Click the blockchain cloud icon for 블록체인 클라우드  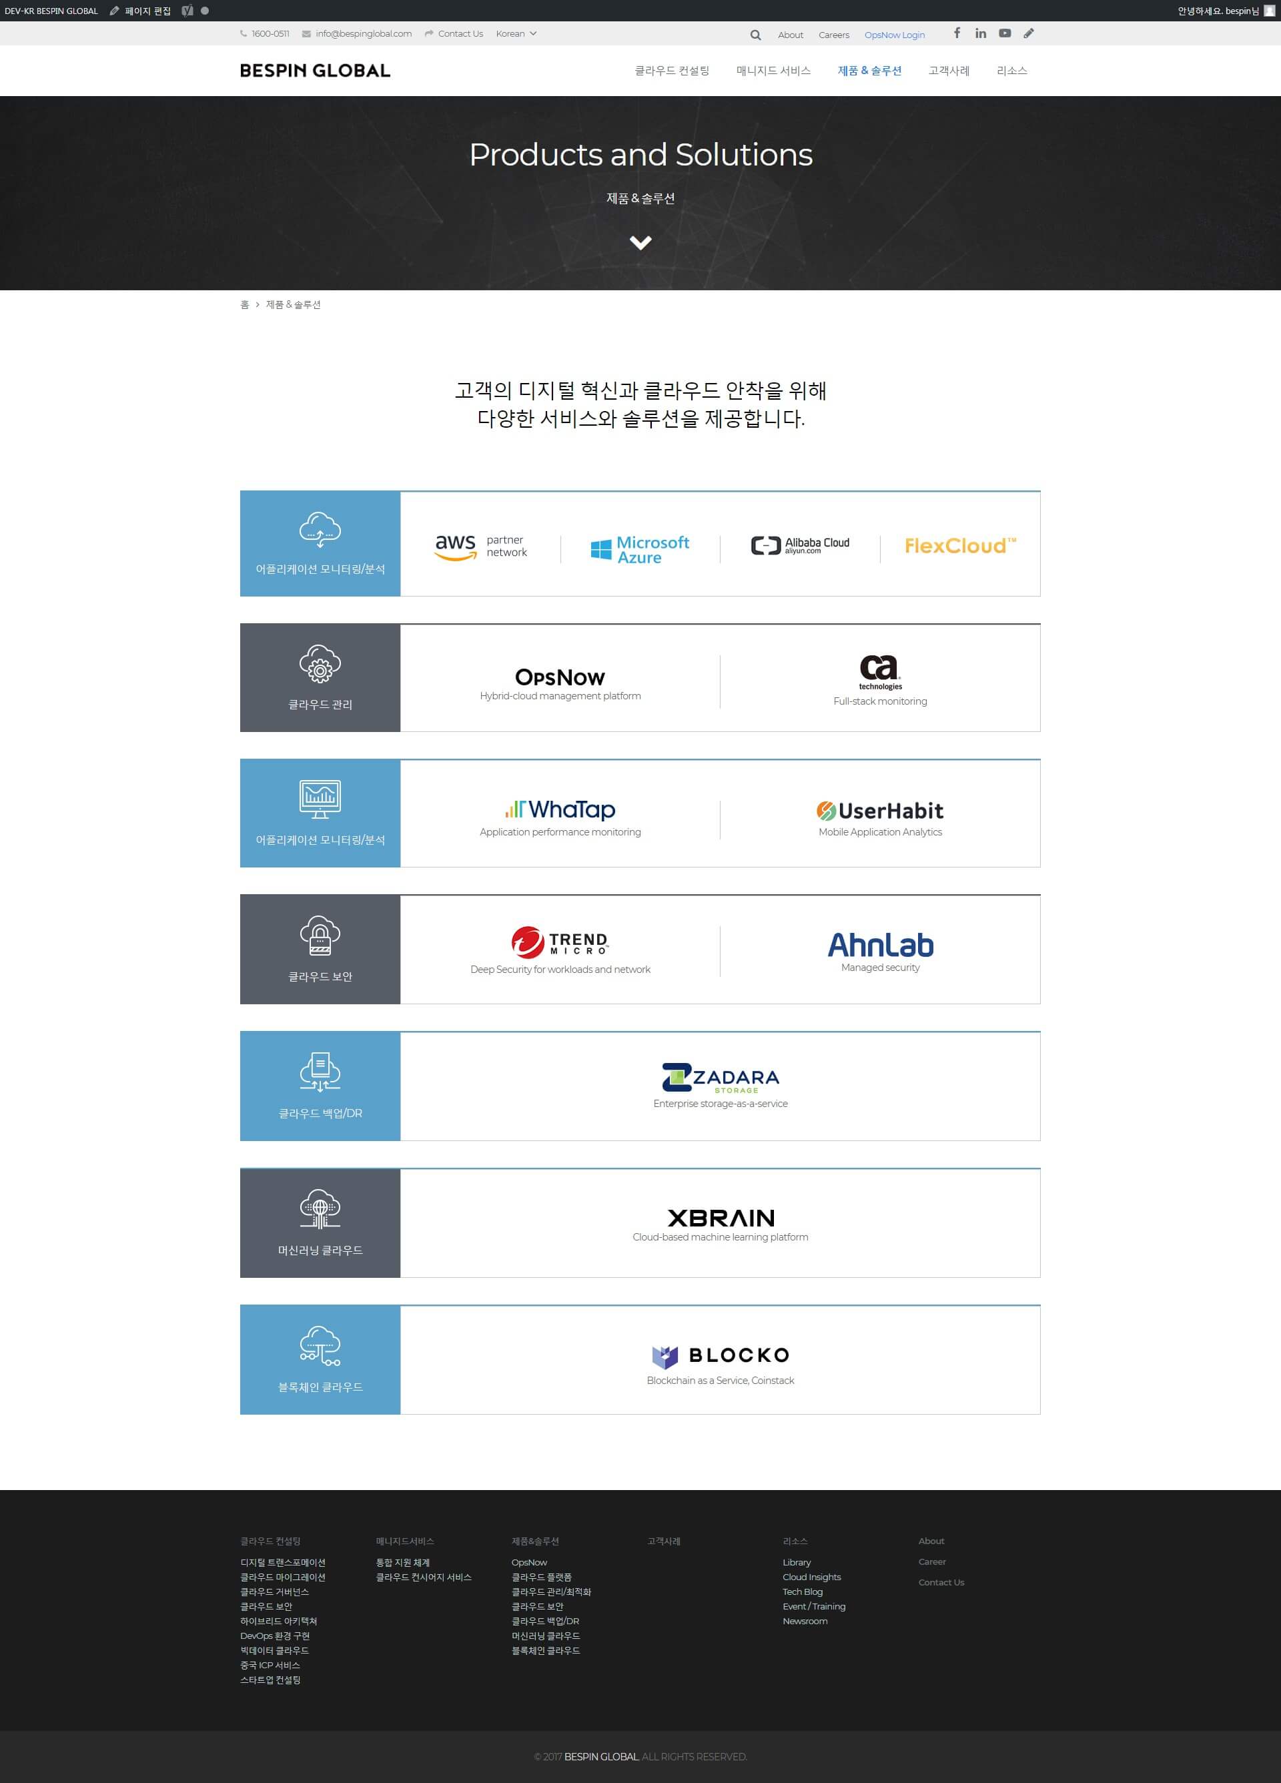tap(320, 1345)
